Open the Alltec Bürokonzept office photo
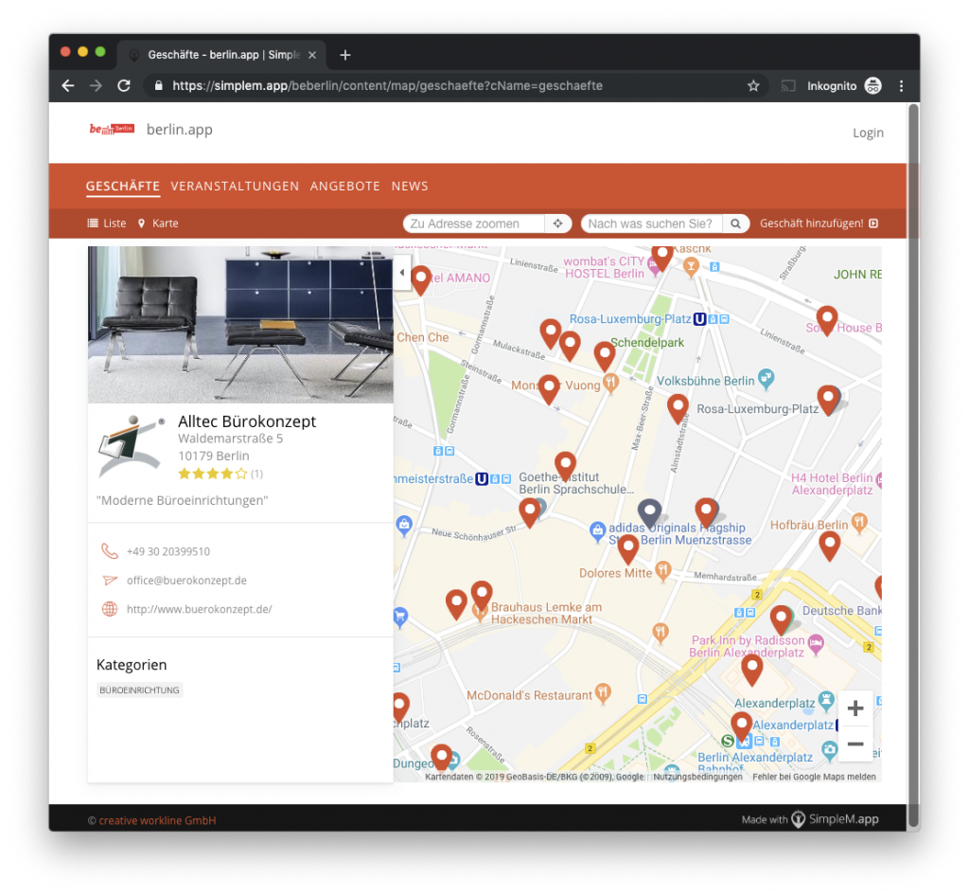Viewport: 969px width, 896px height. tap(240, 325)
